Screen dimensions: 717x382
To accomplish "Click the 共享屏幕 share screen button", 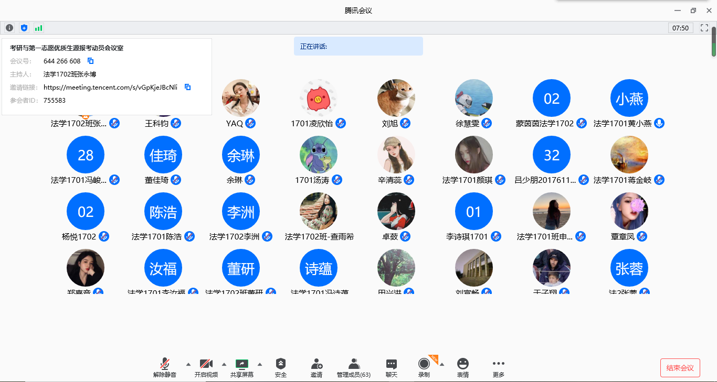I will [241, 368].
